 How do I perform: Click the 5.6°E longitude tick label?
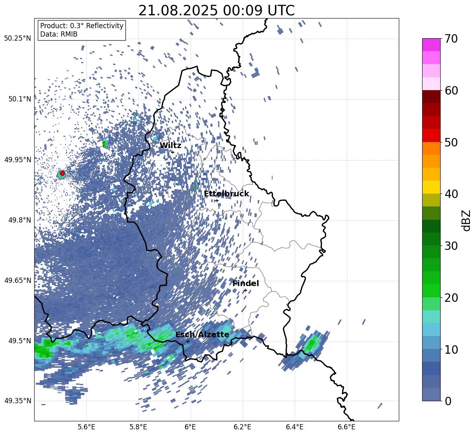click(86, 427)
